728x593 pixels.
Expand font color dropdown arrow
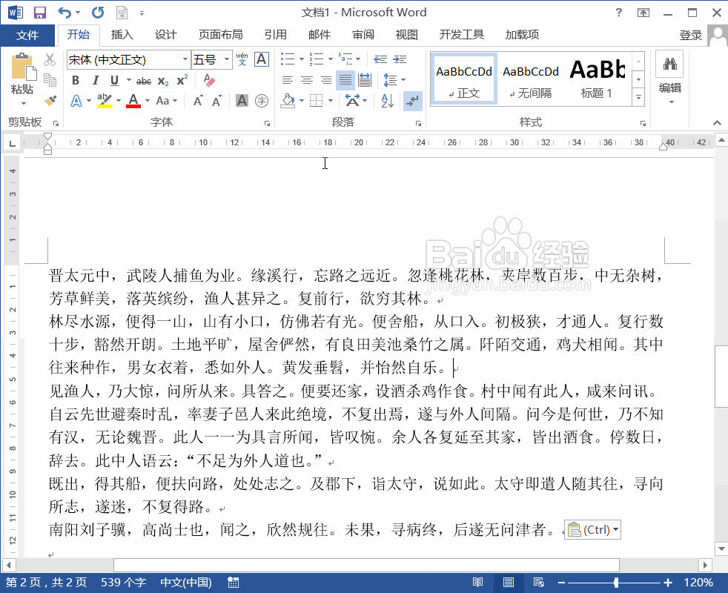coord(148,101)
